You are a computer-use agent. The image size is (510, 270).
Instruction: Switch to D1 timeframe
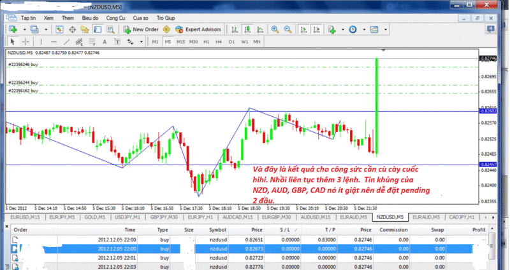pyautogui.click(x=231, y=42)
